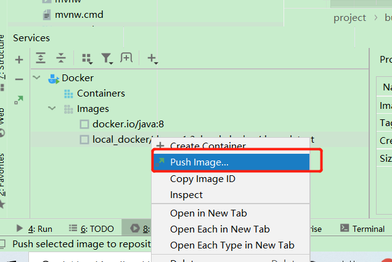Click the TODO tab list icon
Image resolution: width=392 pixels, height=262 pixels.
(x=73, y=228)
